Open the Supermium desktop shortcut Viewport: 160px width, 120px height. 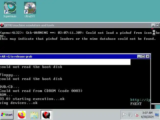coord(10,10)
